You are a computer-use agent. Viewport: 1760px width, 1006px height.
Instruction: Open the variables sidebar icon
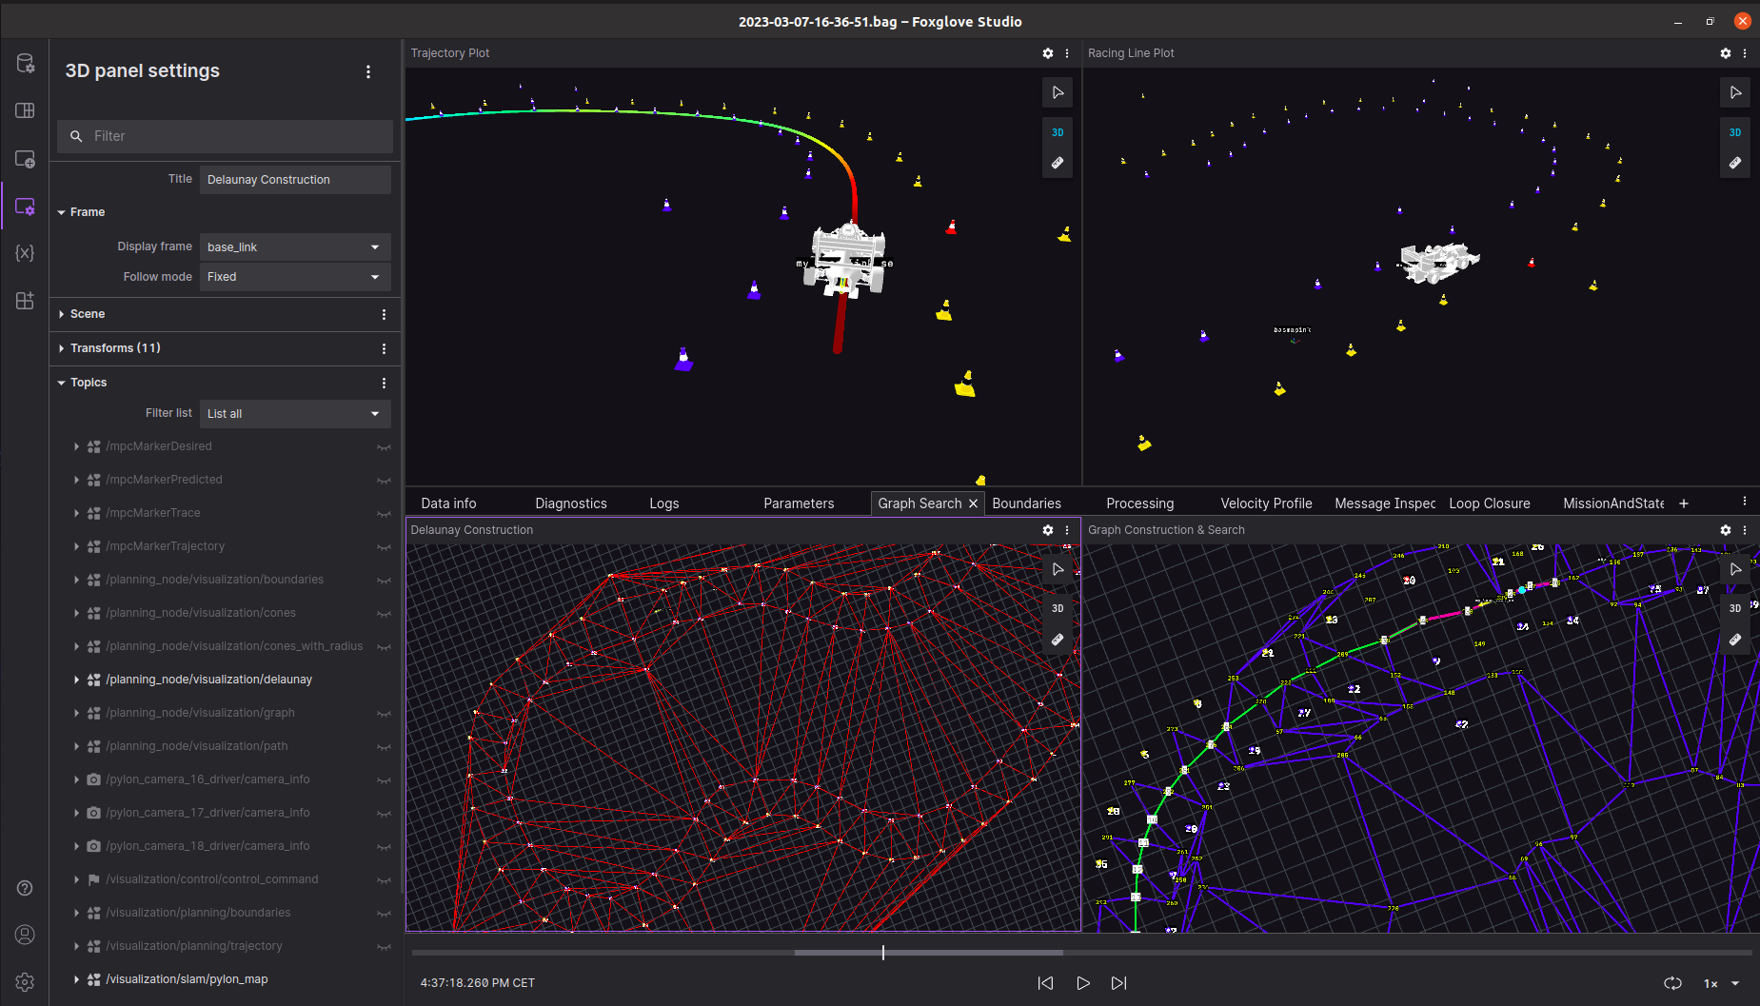pos(25,253)
